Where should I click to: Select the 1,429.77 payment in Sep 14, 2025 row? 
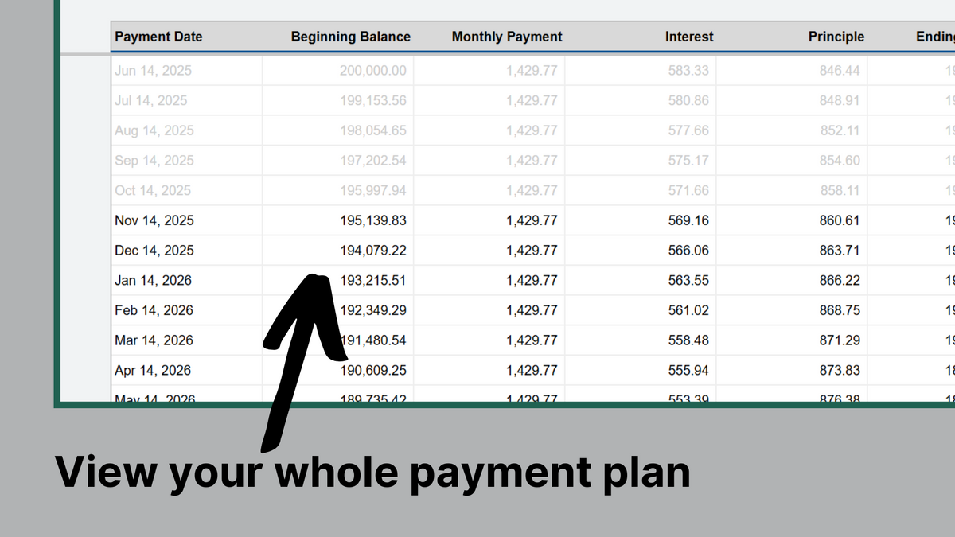tap(489, 161)
